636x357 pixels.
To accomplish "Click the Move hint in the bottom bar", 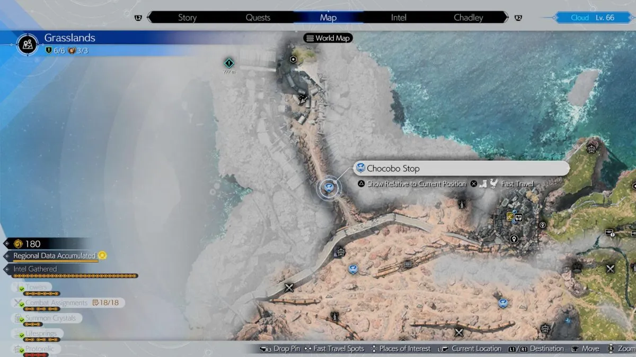I will pyautogui.click(x=585, y=349).
